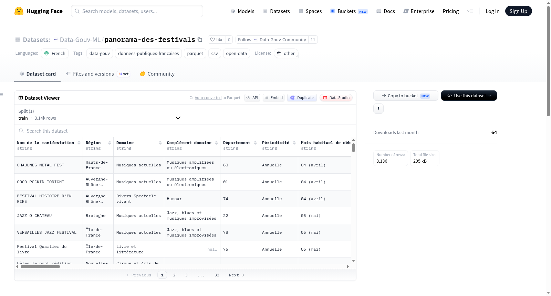Open the more navigation menu icon
This screenshot has width=551, height=296.
point(470,11)
